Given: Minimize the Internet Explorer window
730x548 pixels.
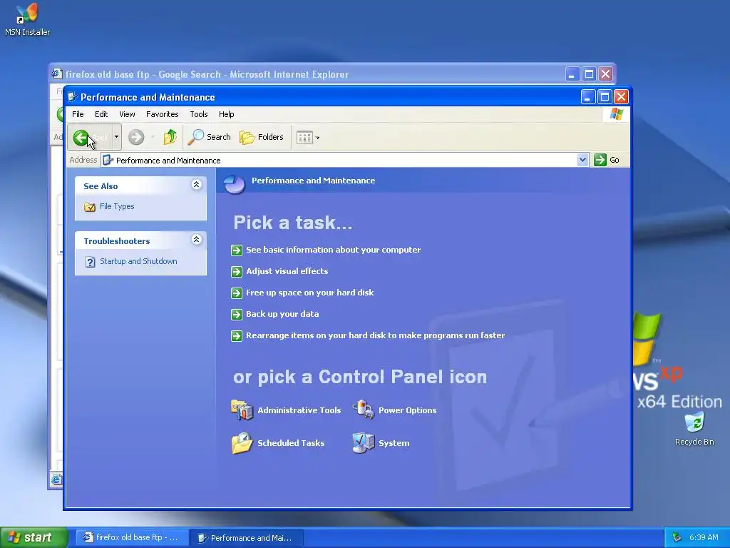Looking at the screenshot, I should 572,73.
